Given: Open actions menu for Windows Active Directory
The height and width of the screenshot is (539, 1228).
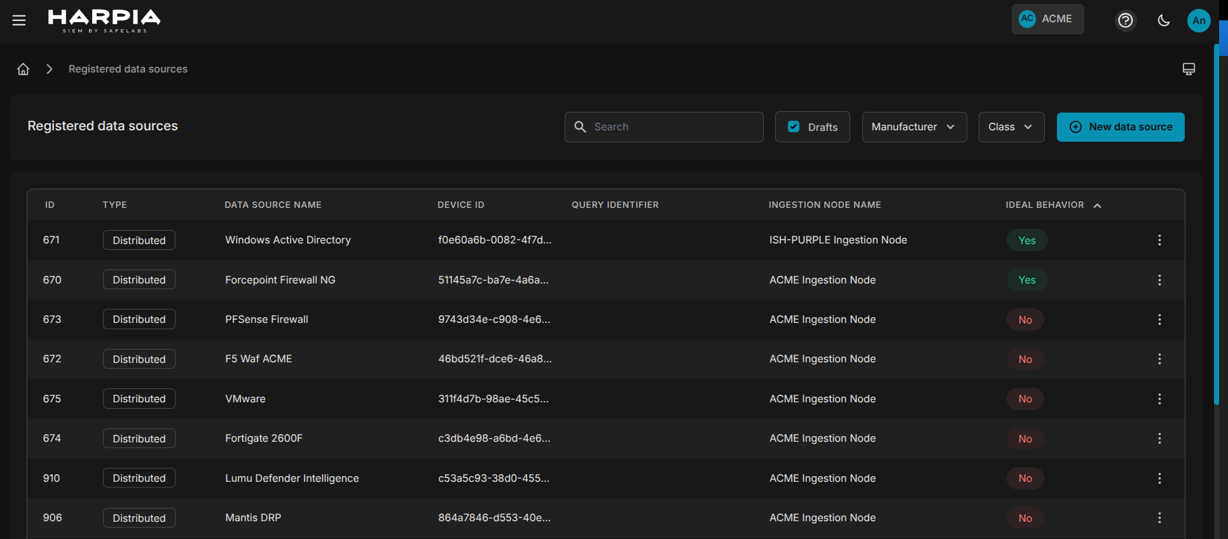Looking at the screenshot, I should coord(1159,240).
